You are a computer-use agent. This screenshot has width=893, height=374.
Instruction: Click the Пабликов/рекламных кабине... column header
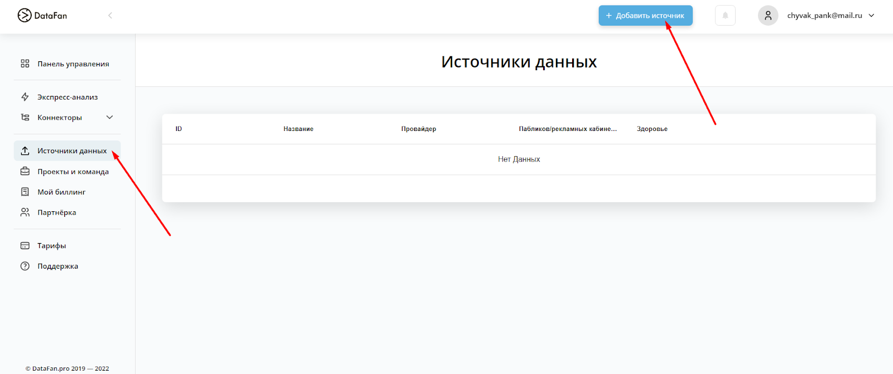(568, 129)
